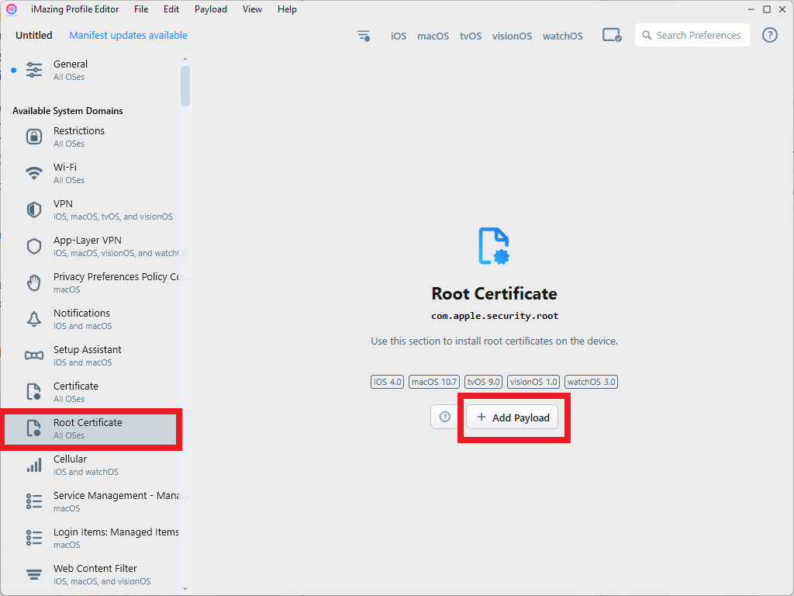Choose the Wi-Fi domain label

point(65,168)
